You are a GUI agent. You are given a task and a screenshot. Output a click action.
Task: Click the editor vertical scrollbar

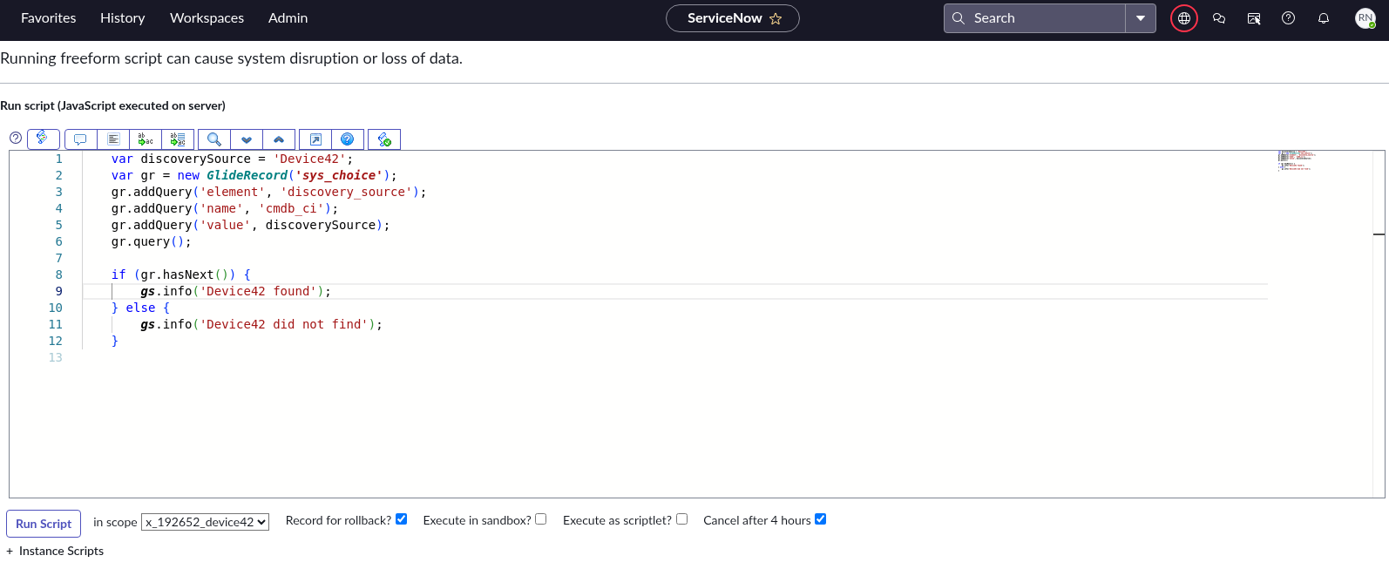tap(1379, 323)
